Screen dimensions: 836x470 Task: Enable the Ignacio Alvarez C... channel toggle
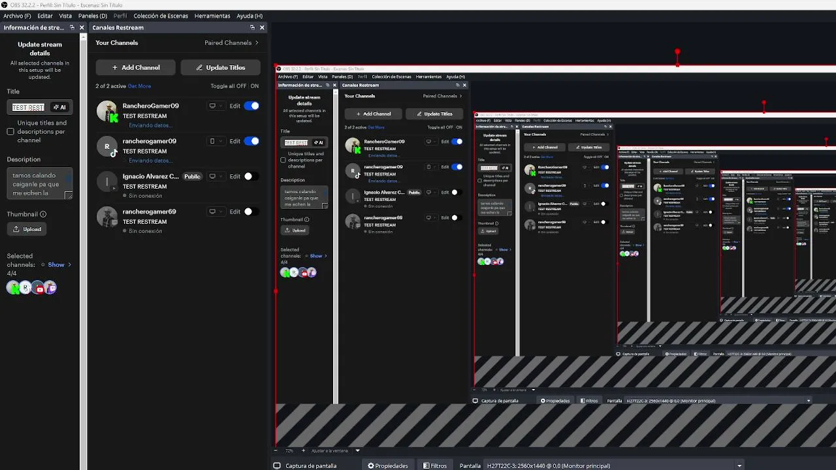point(251,176)
